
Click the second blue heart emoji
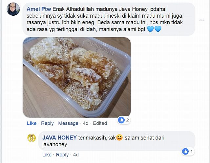tap(158, 29)
